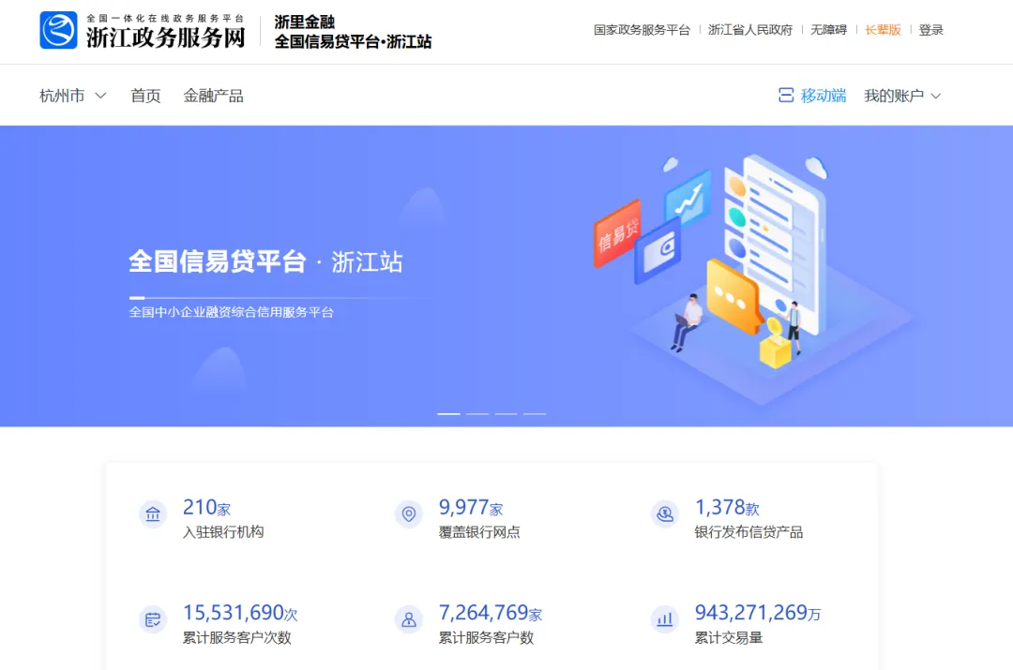Image resolution: width=1013 pixels, height=670 pixels.
Task: Click the 银行发布信贷产品 label
Action: click(748, 532)
